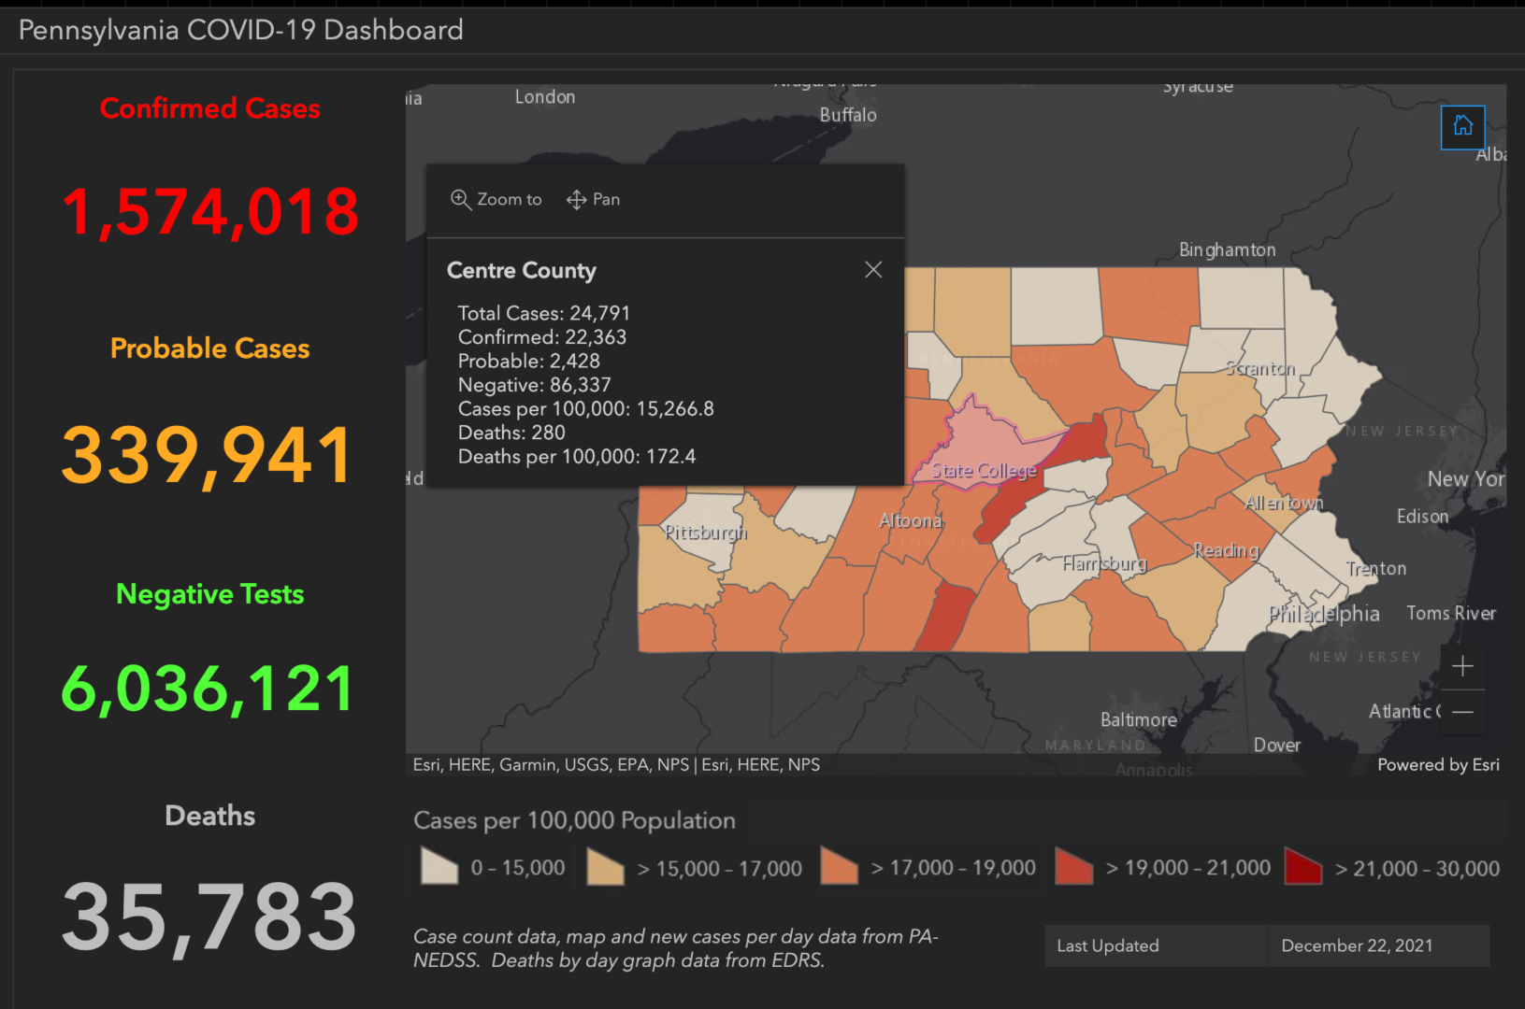Click the Pennsylvania COVID-19 Dashboard title
1525x1009 pixels.
click(240, 29)
